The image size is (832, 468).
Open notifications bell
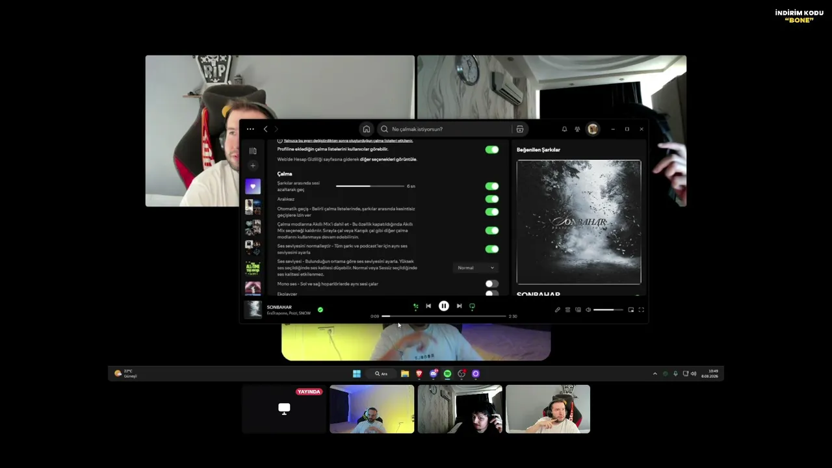564,129
